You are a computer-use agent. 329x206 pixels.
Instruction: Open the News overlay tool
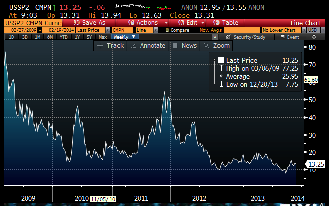pyautogui.click(x=185, y=46)
